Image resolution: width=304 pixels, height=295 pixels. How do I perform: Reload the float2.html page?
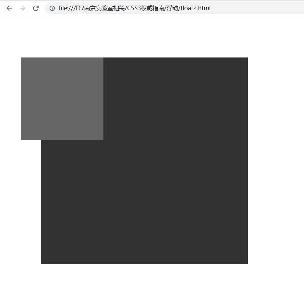pos(36,8)
